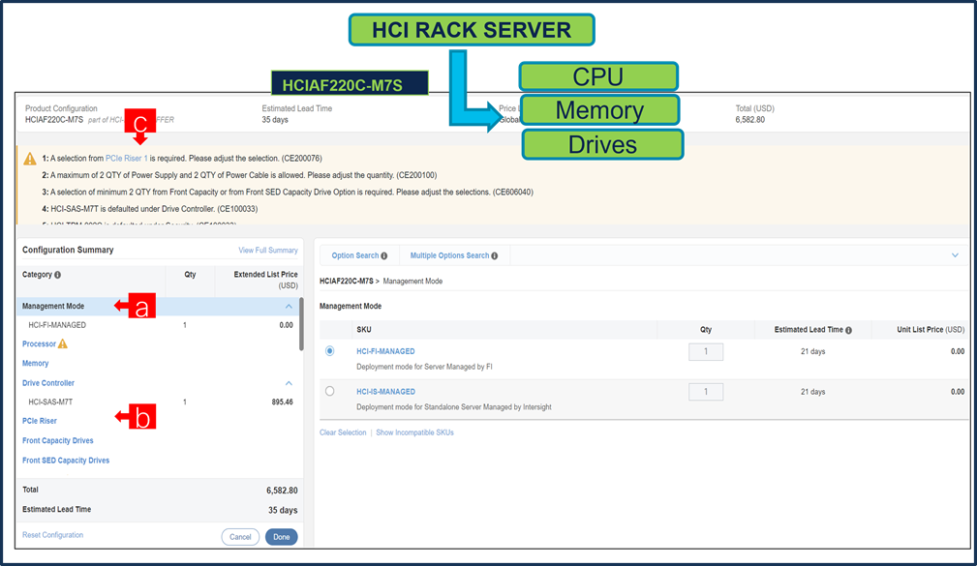Click the 35 days lead time in header

(x=275, y=120)
